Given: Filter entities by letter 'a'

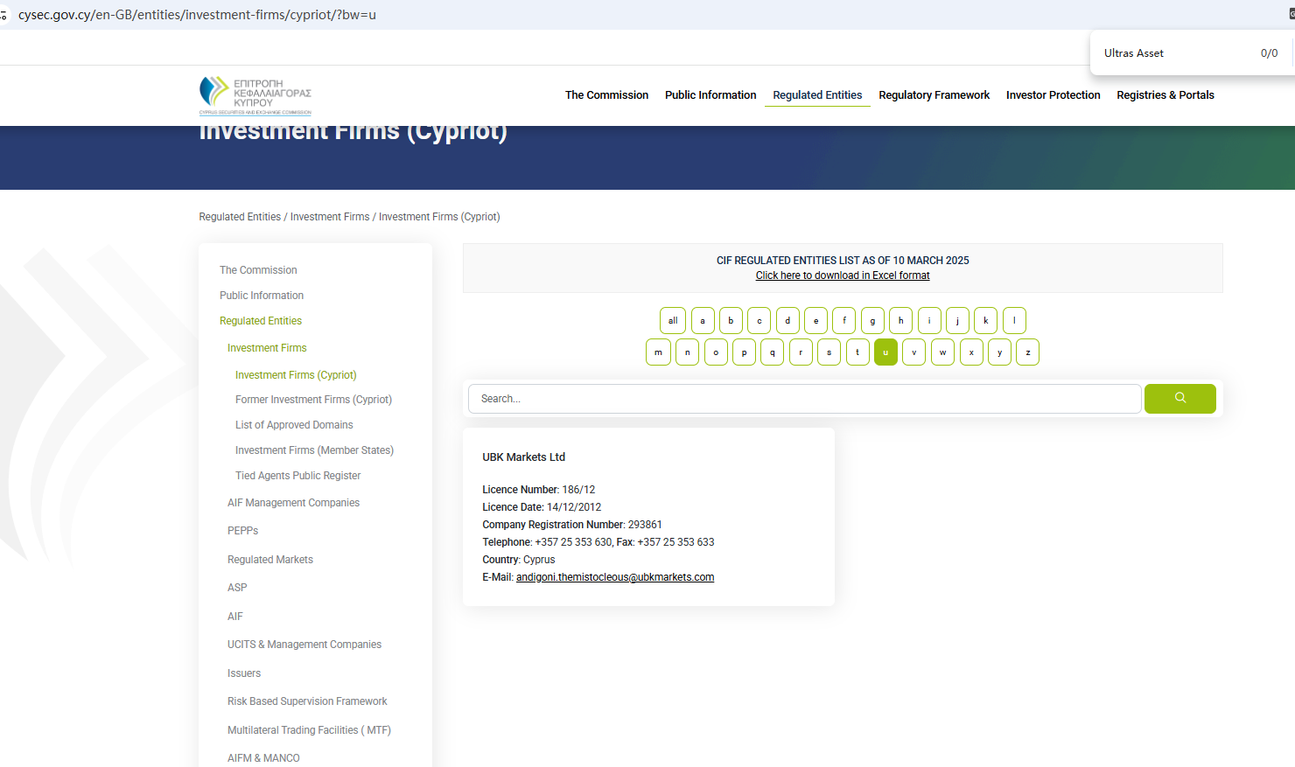Looking at the screenshot, I should tap(703, 321).
